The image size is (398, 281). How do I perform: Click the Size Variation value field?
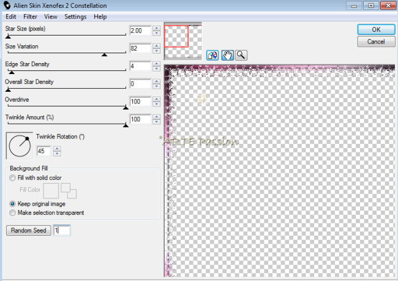pyautogui.click(x=140, y=48)
